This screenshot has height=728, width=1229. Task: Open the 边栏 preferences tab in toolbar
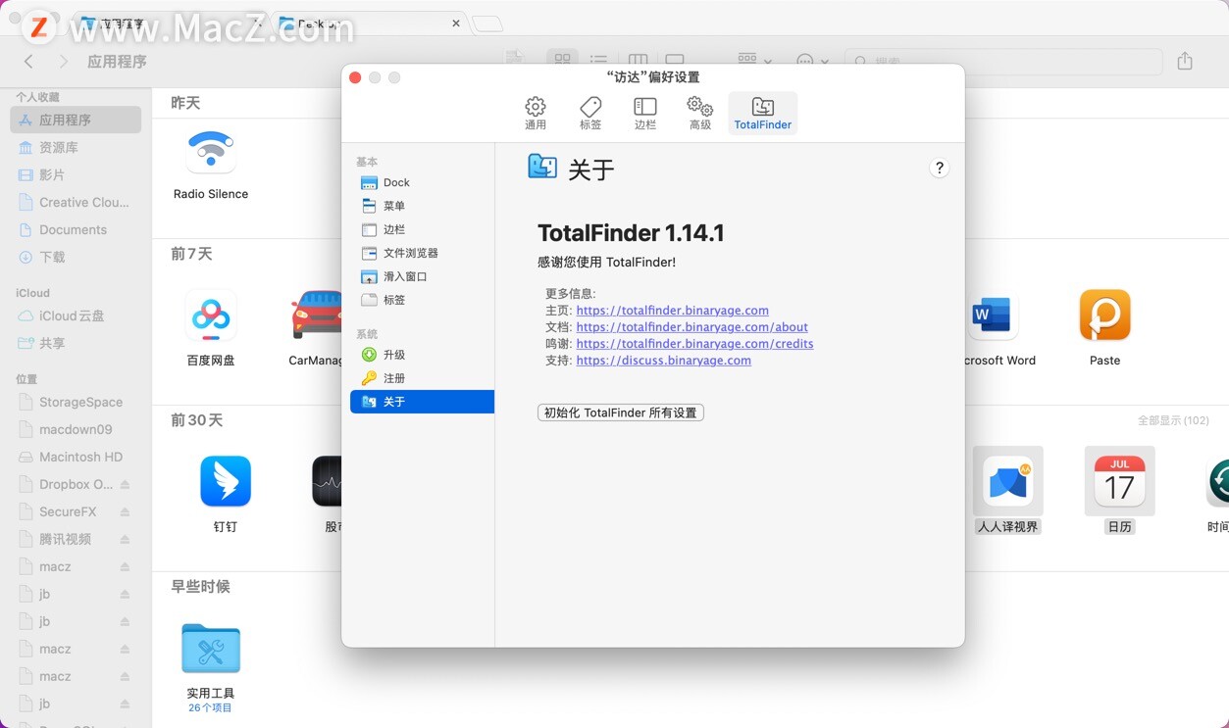[645, 113]
